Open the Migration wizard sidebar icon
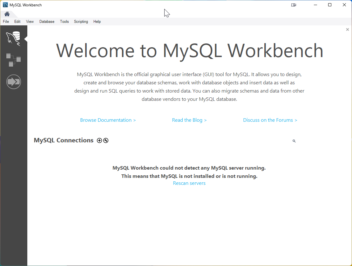 [x=13, y=82]
